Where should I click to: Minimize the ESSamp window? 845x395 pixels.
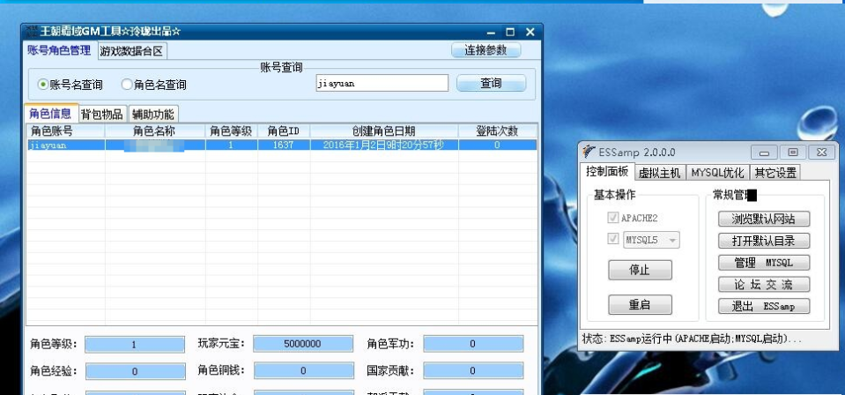[x=764, y=153]
